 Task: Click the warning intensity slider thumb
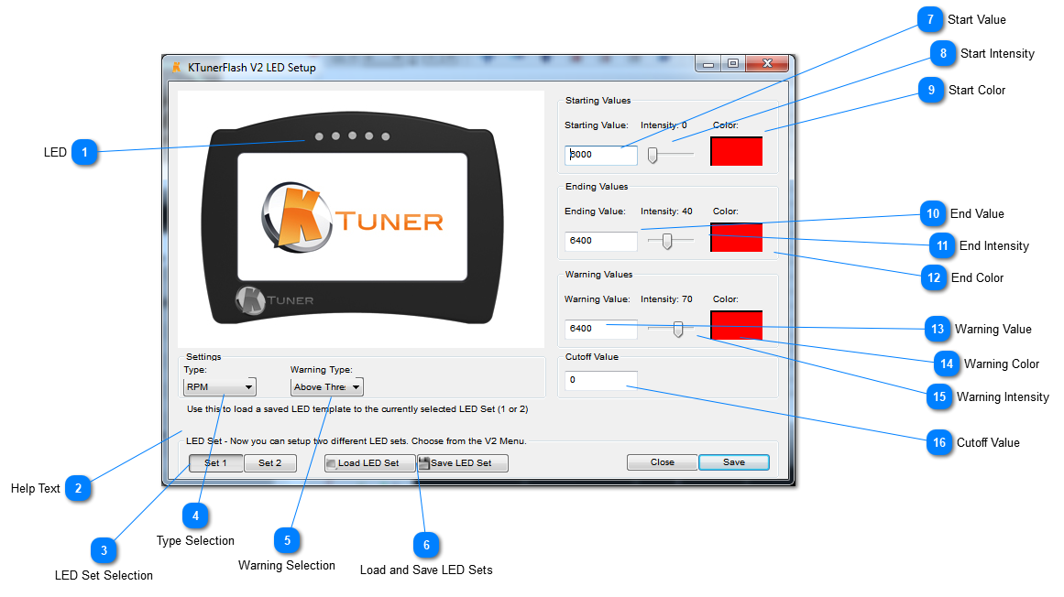coord(678,330)
